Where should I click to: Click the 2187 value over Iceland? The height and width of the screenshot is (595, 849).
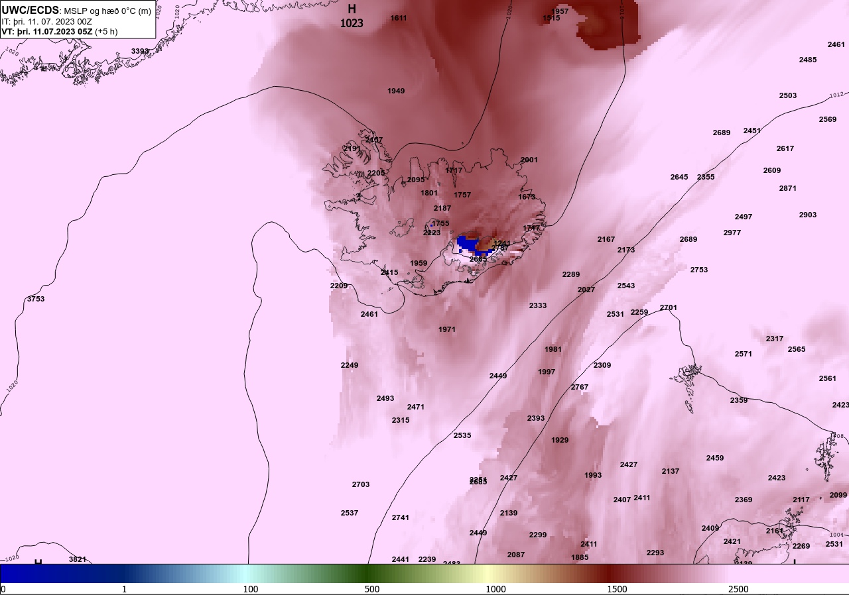(x=442, y=208)
